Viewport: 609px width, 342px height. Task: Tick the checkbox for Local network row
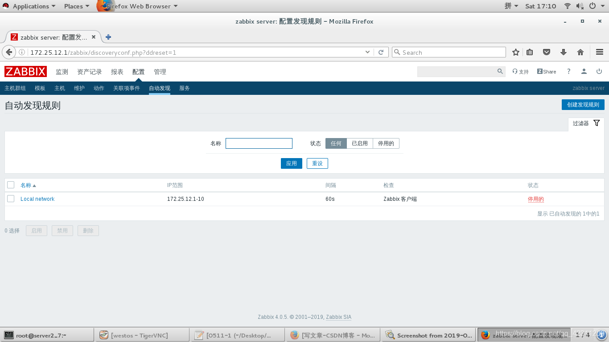point(11,199)
